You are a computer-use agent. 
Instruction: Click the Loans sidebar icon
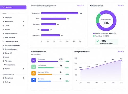pyautogui.click(x=3, y=57)
